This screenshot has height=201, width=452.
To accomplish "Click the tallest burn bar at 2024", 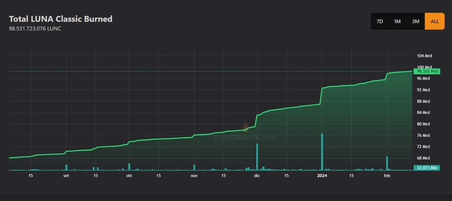I will [x=322, y=152].
